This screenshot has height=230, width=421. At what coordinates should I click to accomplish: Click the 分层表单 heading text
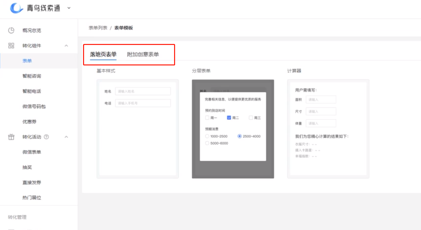pos(201,71)
